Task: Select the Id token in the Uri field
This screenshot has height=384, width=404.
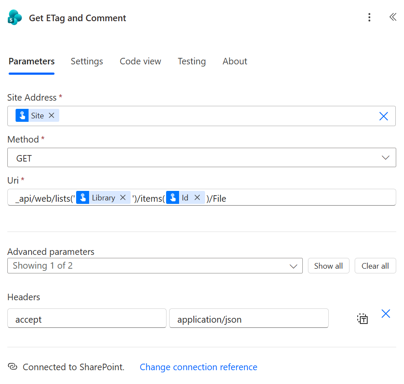Action: (184, 197)
